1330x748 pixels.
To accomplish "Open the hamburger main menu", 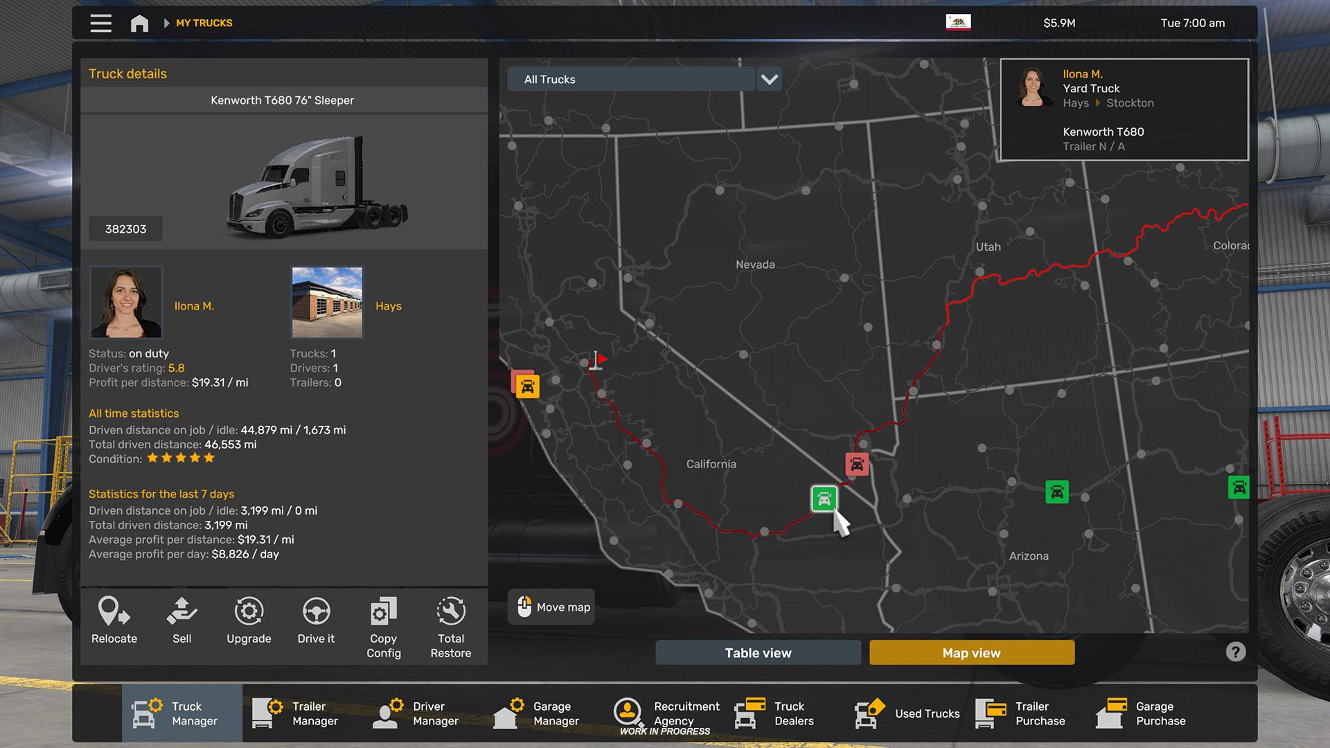I will click(101, 24).
